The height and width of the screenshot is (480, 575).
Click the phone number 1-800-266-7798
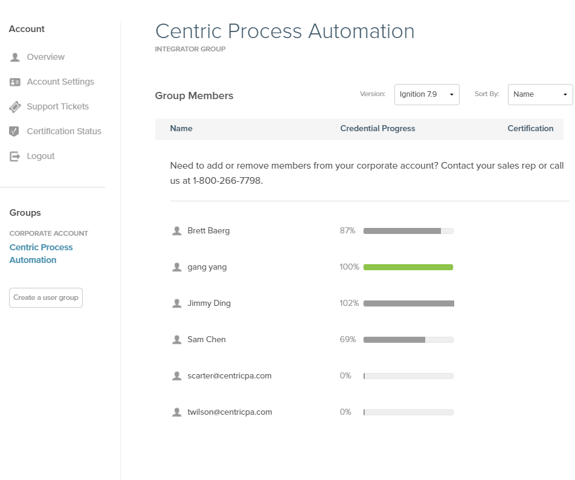click(227, 181)
